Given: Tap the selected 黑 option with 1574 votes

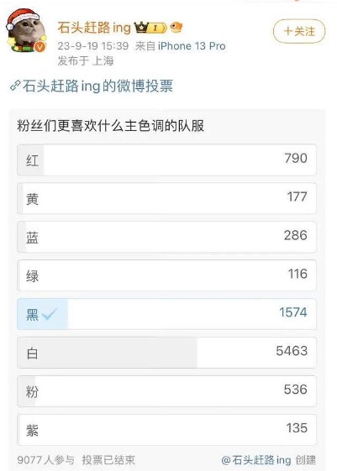Looking at the screenshot, I should tap(166, 314).
